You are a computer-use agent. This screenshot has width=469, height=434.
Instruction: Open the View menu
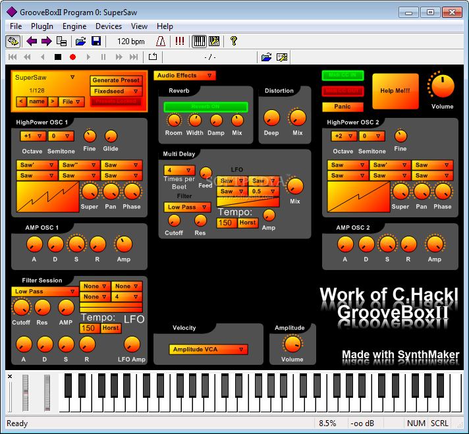coord(139,26)
